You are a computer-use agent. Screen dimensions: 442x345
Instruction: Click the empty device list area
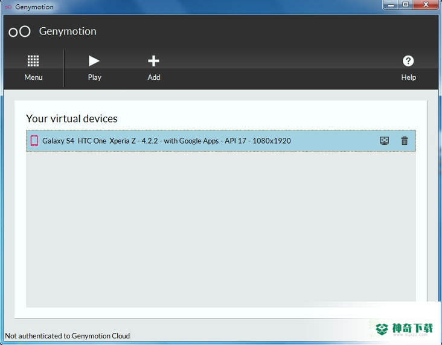(221, 229)
